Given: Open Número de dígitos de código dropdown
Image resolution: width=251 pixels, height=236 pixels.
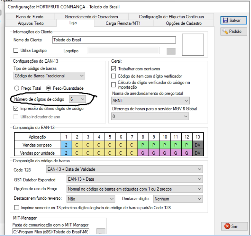Looking at the screenshot, I should pos(77,99).
